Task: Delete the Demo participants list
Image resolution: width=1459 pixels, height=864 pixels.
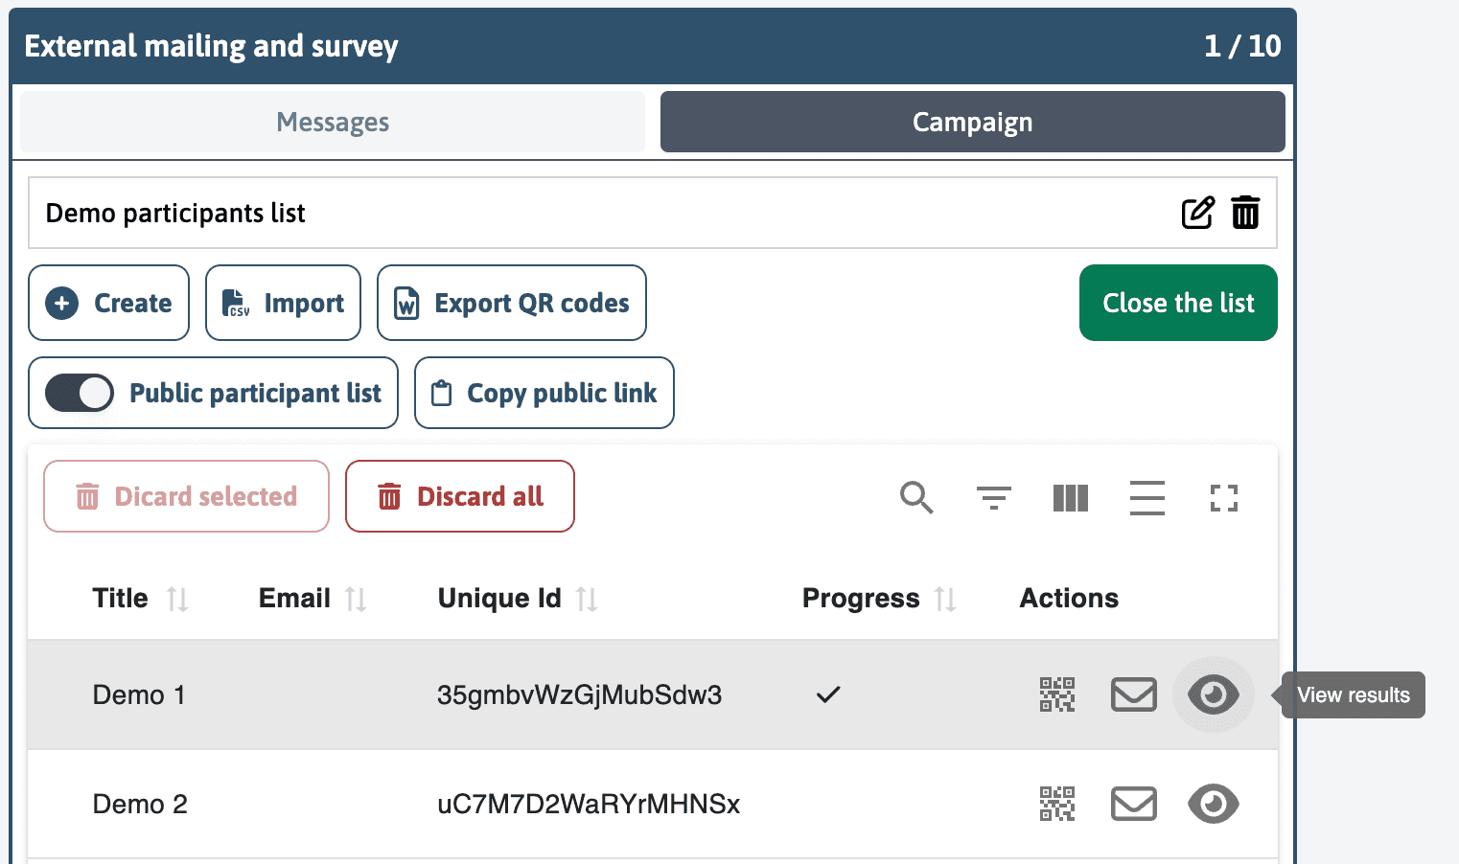Action: coord(1245,213)
